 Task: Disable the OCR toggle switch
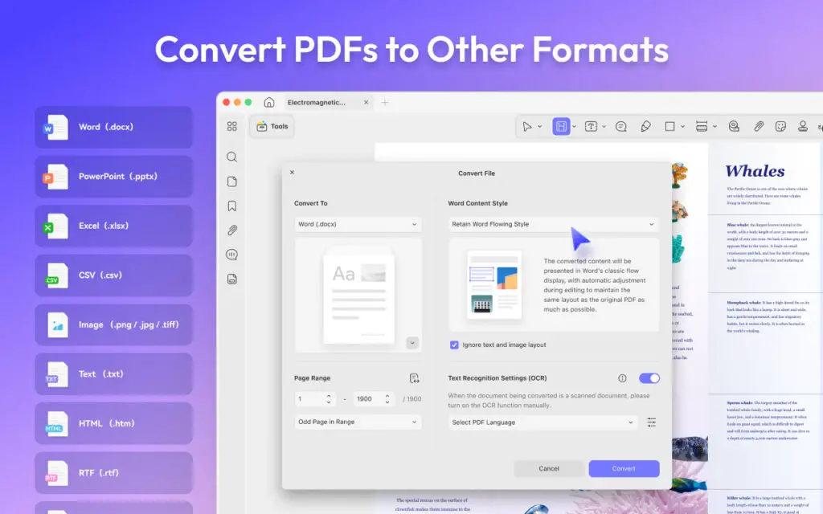pos(649,377)
